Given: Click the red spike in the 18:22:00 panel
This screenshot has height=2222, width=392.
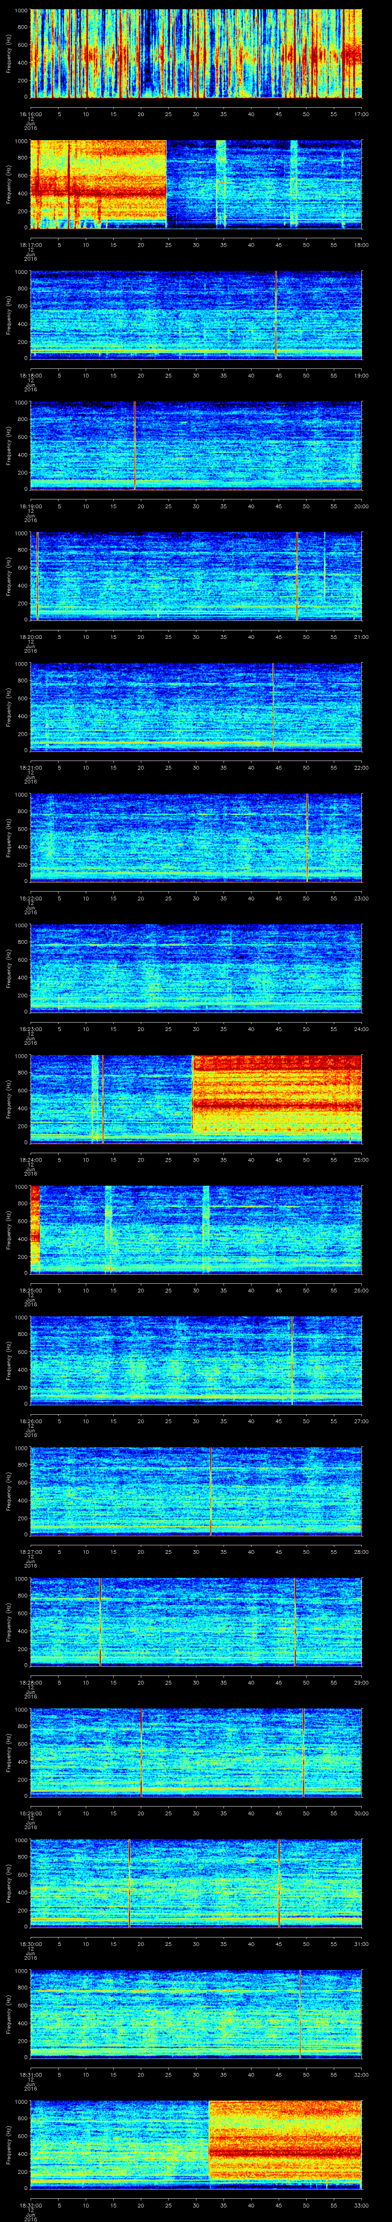Looking at the screenshot, I should click(307, 838).
